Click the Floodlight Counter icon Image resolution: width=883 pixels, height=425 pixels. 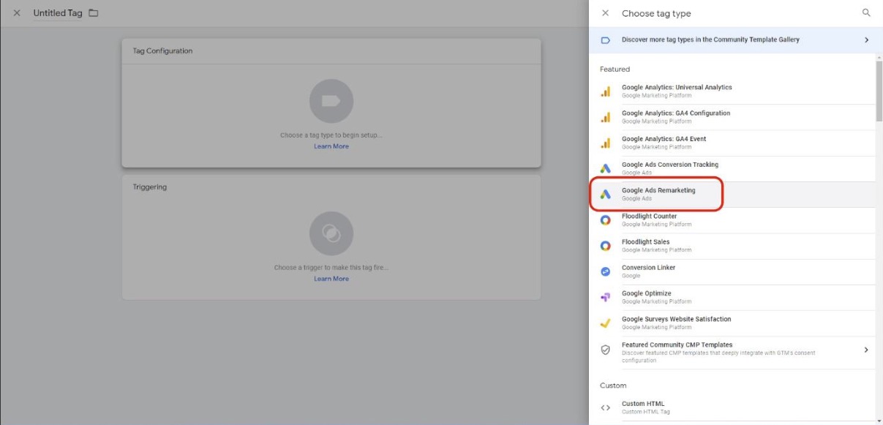click(x=605, y=220)
